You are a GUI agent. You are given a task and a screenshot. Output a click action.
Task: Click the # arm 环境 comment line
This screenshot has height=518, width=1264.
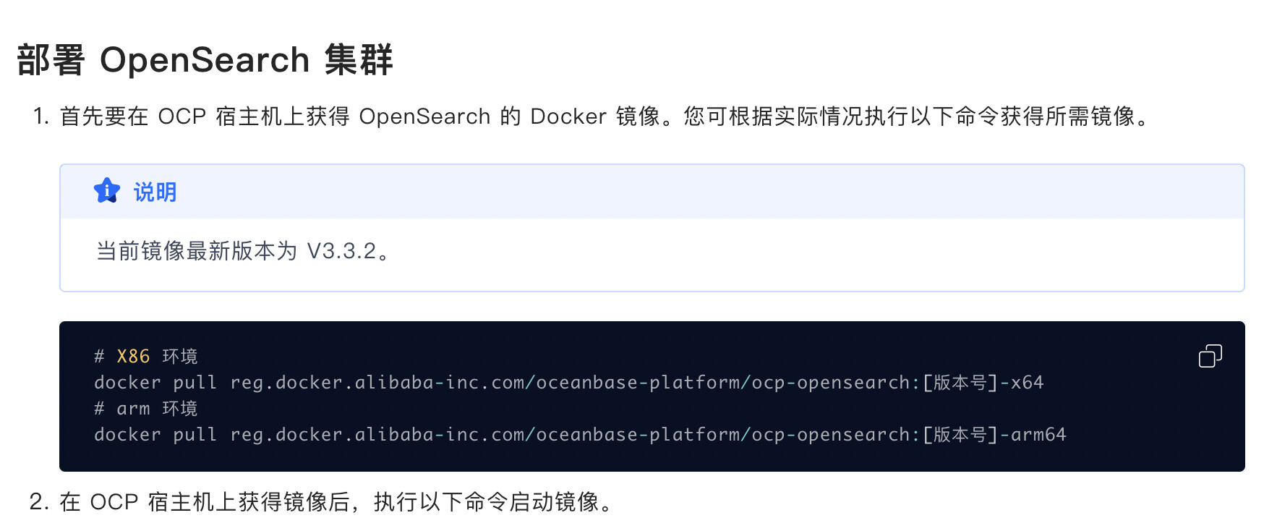pos(146,409)
